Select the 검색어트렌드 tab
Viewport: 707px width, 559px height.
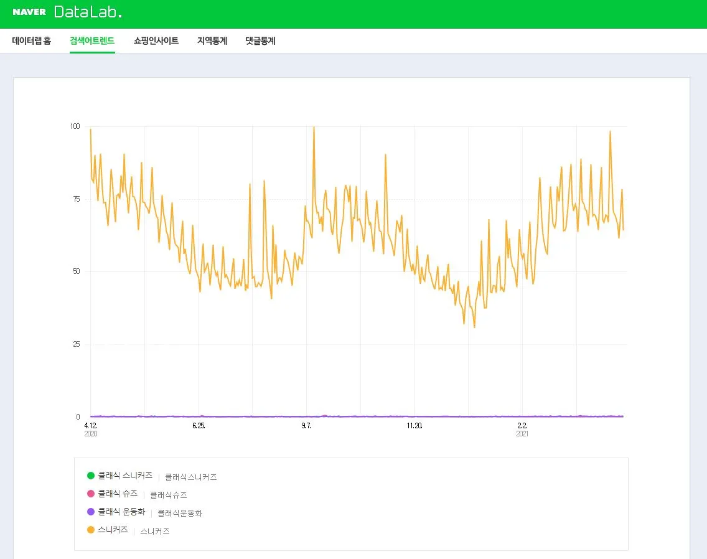point(92,40)
